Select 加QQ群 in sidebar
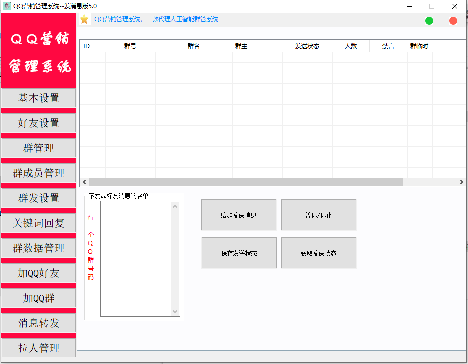Screen dimensions: 468x364 click(x=39, y=298)
